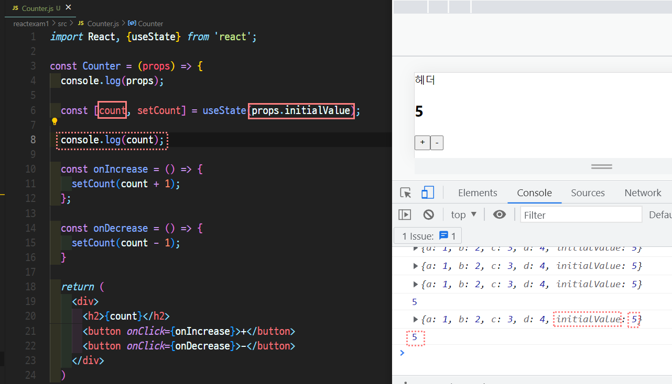Click the onIncrease button JSX line

click(189, 331)
